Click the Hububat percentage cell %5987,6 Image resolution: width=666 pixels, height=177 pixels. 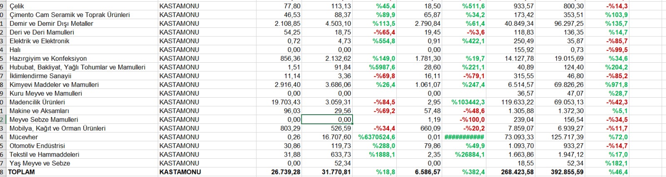click(x=382, y=67)
